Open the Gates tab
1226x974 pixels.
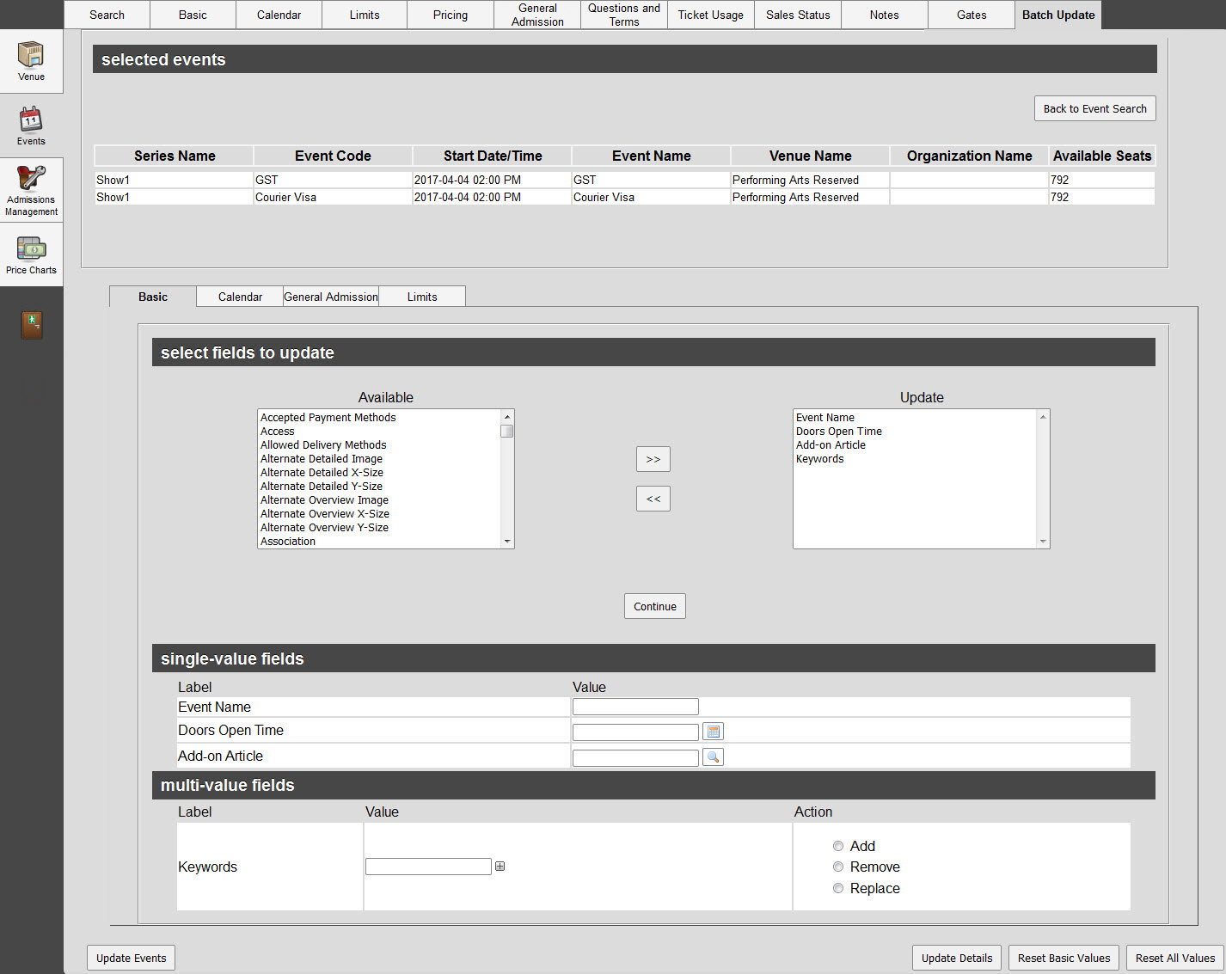pyautogui.click(x=972, y=15)
